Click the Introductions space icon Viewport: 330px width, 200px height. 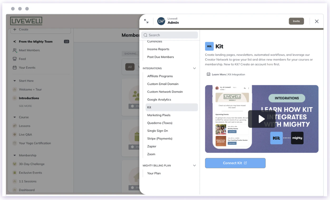coord(15,98)
